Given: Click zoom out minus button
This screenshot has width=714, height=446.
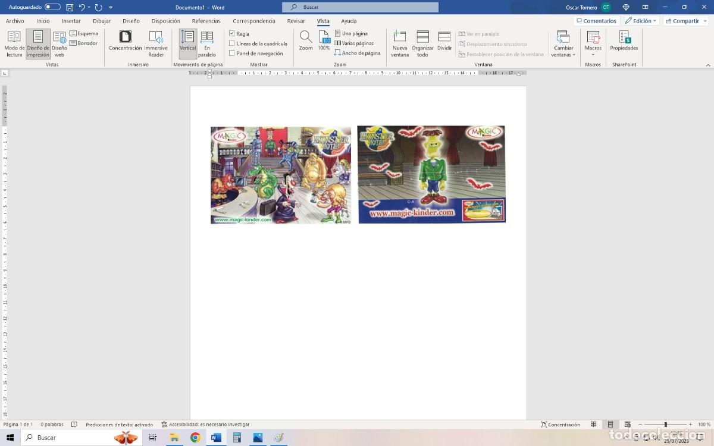Looking at the screenshot, I should [x=640, y=425].
